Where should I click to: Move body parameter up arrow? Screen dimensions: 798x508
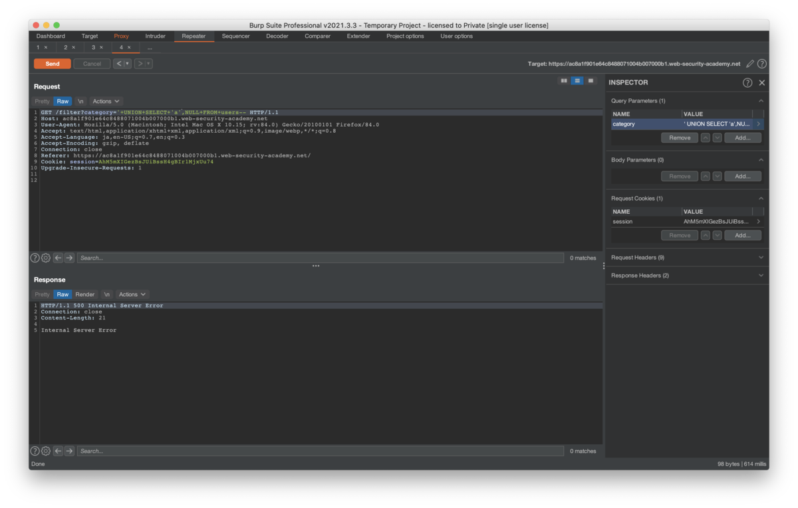706,176
